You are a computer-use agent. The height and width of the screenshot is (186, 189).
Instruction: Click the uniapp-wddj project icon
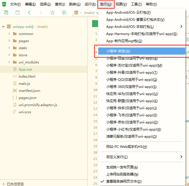pos(9,26)
